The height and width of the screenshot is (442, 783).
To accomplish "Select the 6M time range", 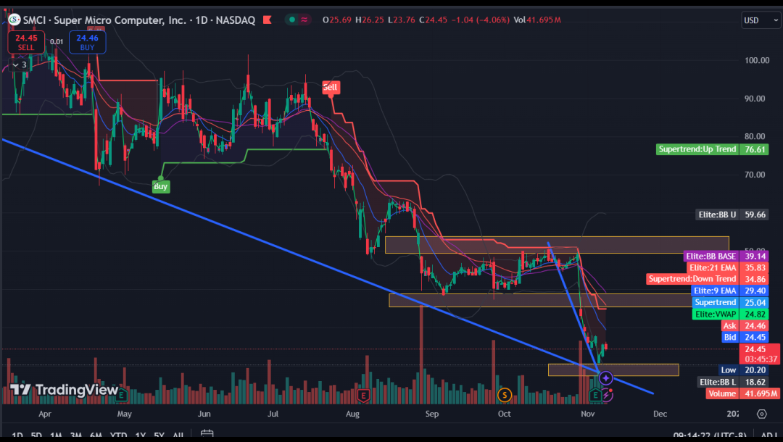I will click(96, 435).
